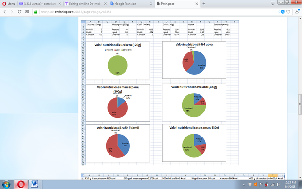Open the orange Avast tray icon

[256, 184]
